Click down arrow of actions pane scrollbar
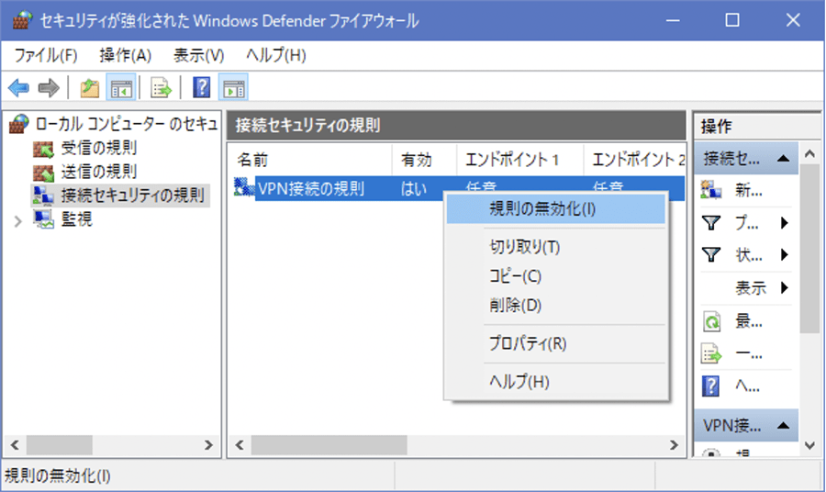 (809, 445)
